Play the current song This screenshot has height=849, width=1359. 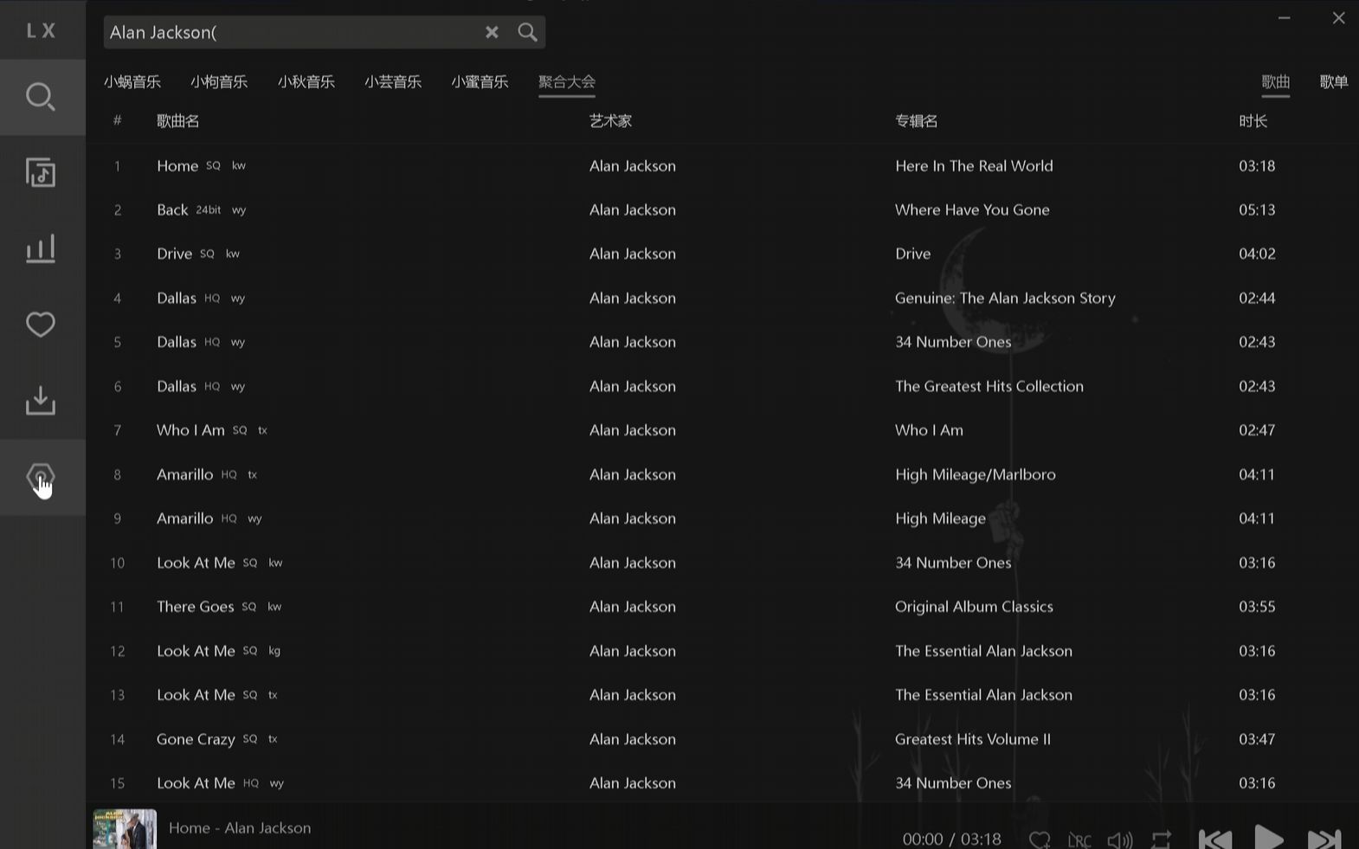click(x=1269, y=837)
